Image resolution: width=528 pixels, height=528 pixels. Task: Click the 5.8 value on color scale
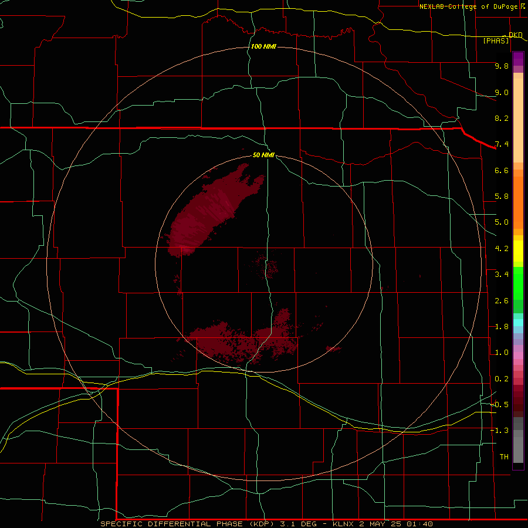502,197
